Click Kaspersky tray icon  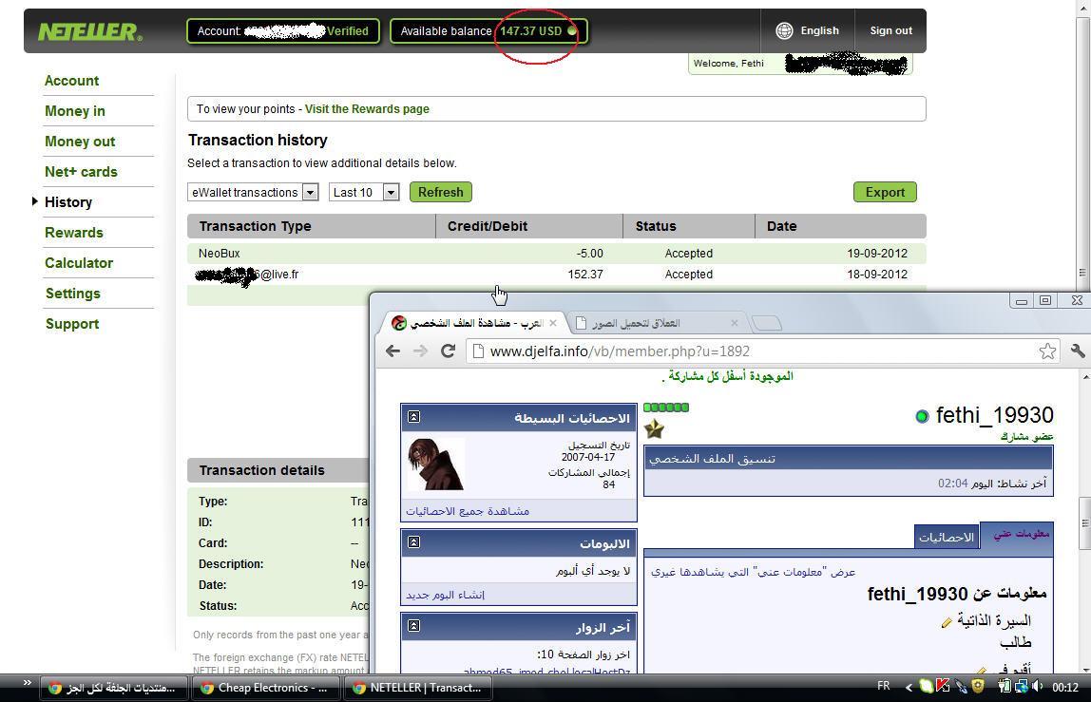click(x=943, y=687)
